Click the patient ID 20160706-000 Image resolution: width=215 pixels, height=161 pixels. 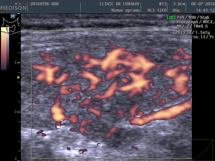coord(44,4)
